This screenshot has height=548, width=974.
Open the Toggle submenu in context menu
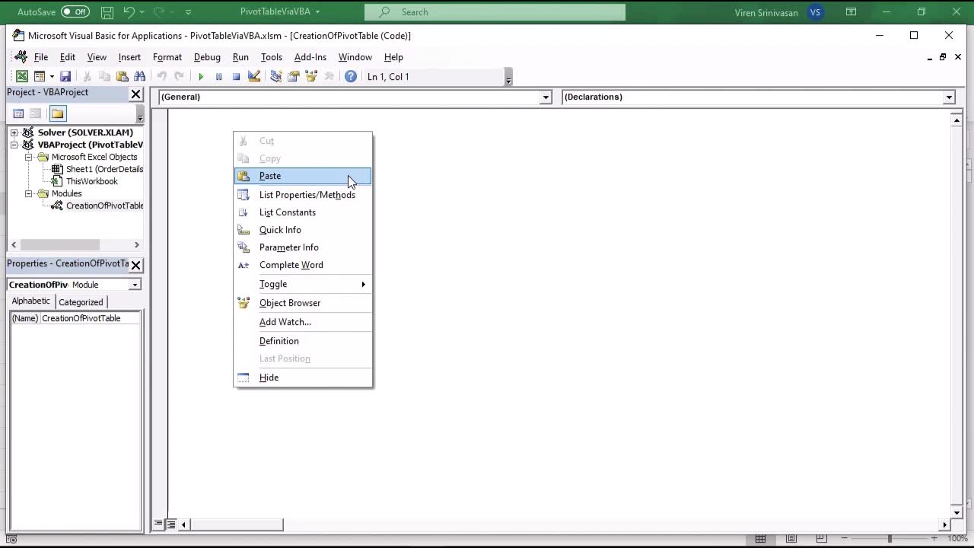point(303,284)
